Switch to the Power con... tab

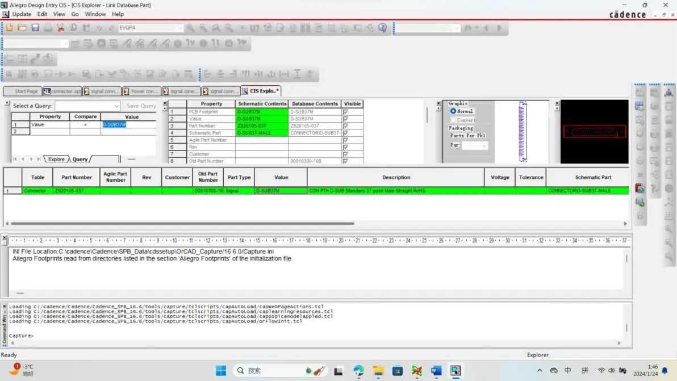point(141,91)
